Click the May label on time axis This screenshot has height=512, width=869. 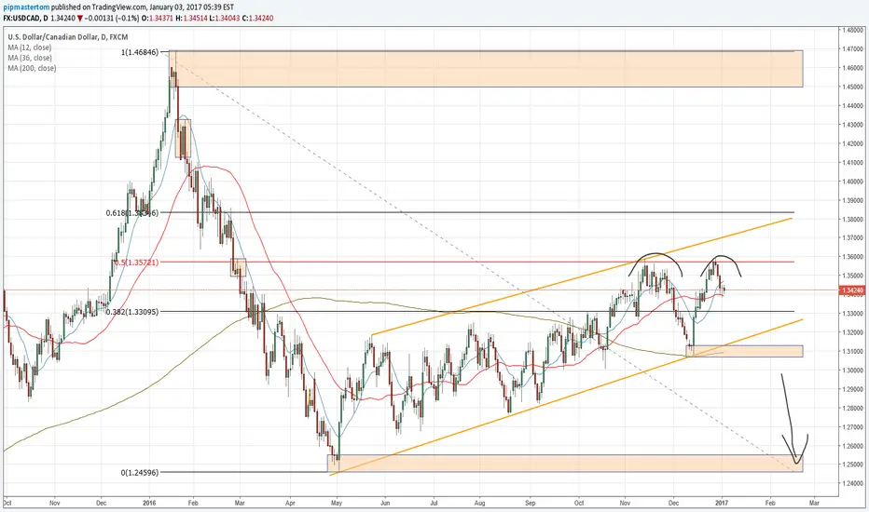tap(337, 503)
